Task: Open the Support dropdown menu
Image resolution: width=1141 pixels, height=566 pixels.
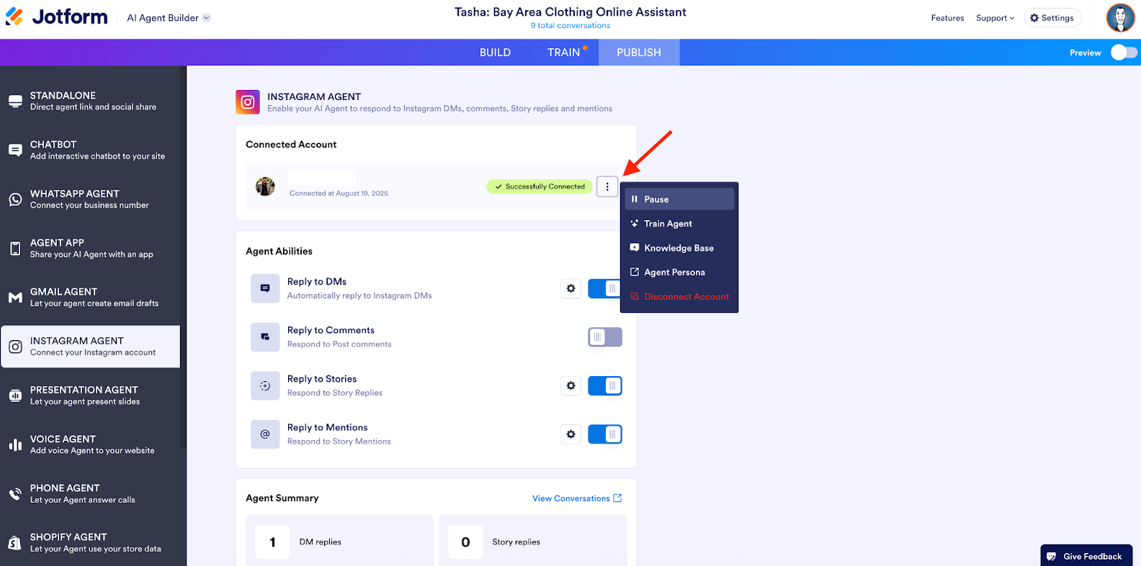Action: pyautogui.click(x=995, y=18)
